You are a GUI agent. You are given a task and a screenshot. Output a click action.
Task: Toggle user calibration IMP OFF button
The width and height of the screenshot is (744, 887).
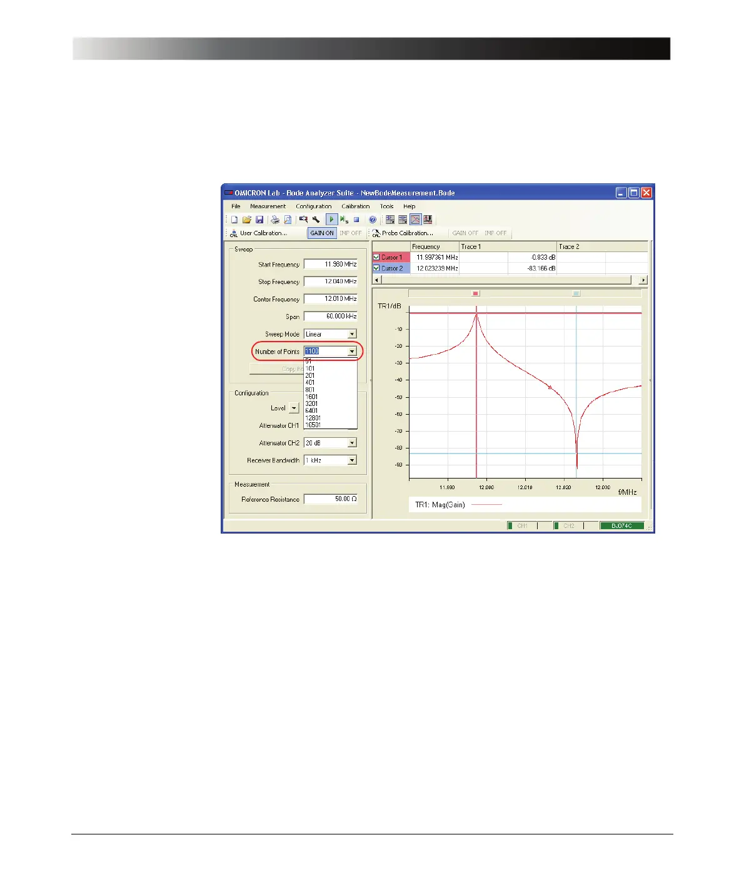pyautogui.click(x=351, y=233)
